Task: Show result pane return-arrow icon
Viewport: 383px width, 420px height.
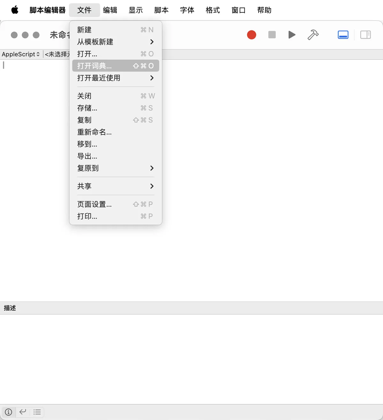Action: pos(23,412)
